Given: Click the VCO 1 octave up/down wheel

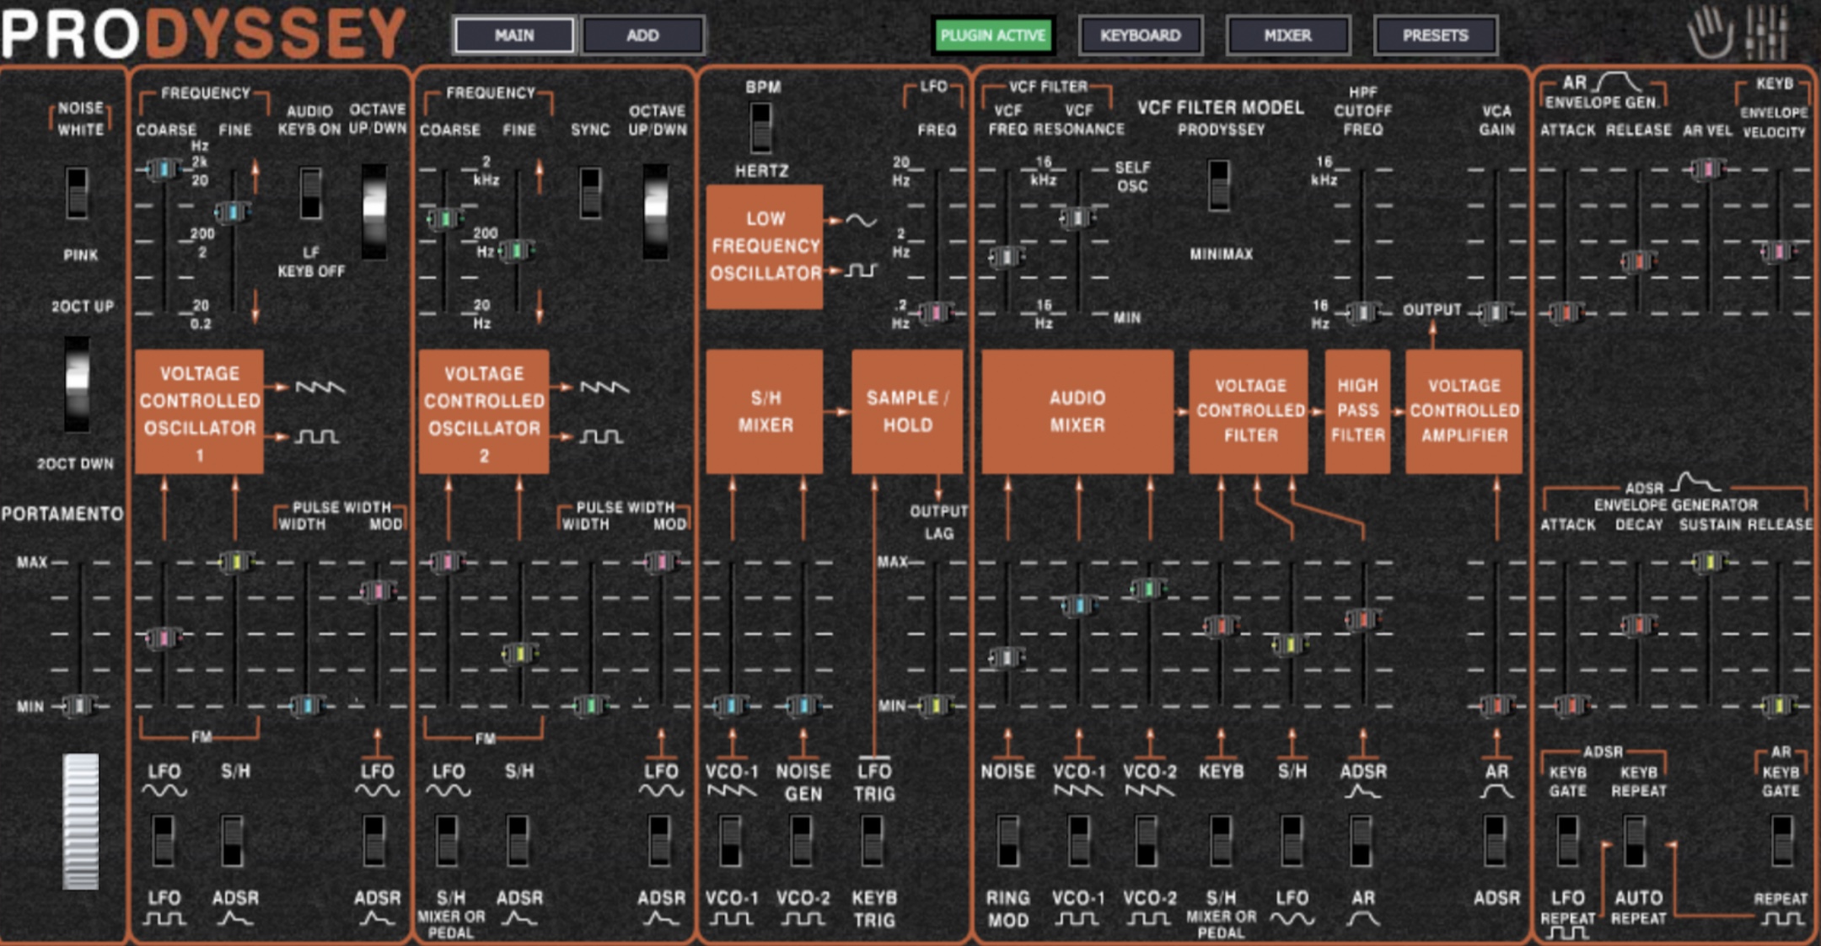Looking at the screenshot, I should point(374,211).
